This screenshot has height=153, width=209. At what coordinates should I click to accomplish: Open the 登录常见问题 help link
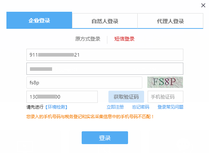pos(170,107)
